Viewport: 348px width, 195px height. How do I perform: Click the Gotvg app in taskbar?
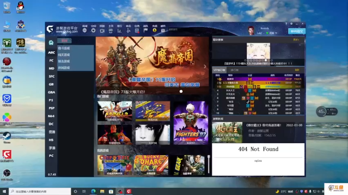pyautogui.click(x=129, y=191)
